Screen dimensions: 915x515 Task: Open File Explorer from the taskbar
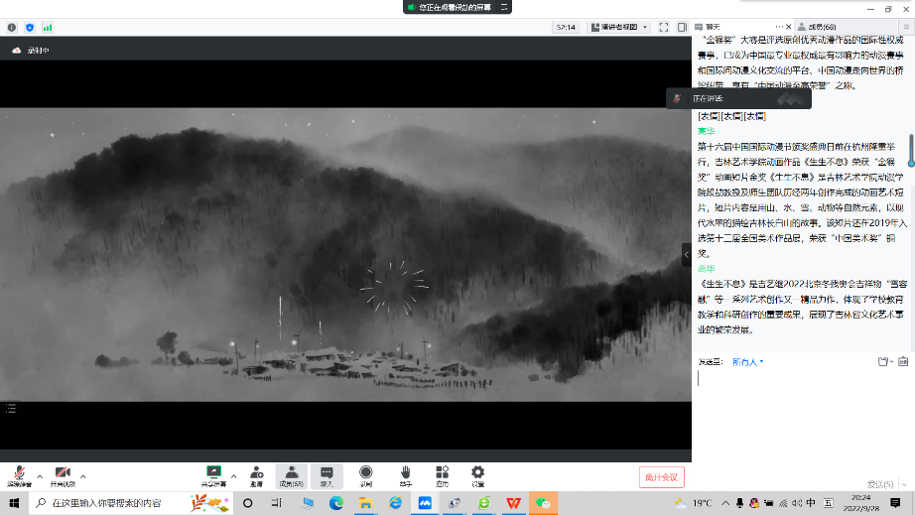point(366,503)
